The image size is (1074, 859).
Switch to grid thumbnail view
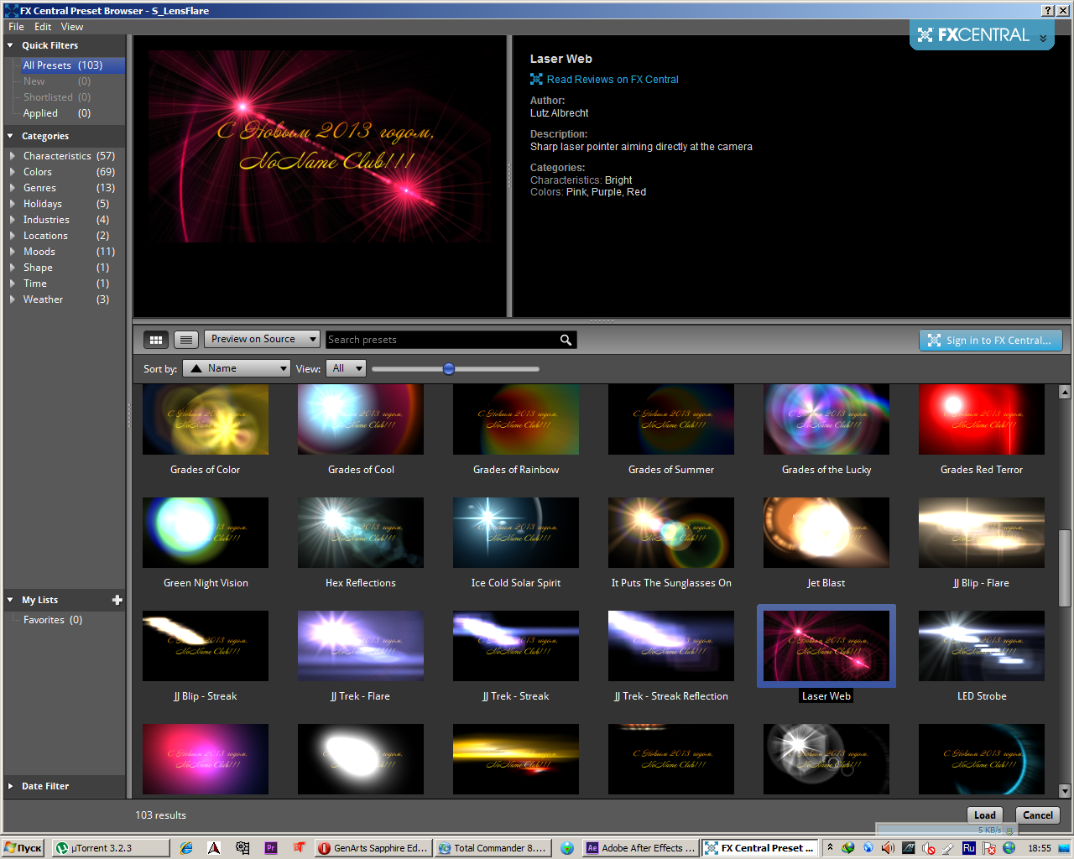[155, 340]
